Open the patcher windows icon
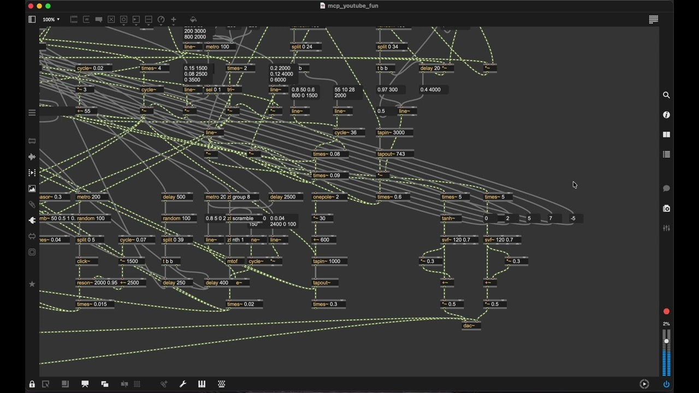The image size is (699, 393). coord(105,384)
